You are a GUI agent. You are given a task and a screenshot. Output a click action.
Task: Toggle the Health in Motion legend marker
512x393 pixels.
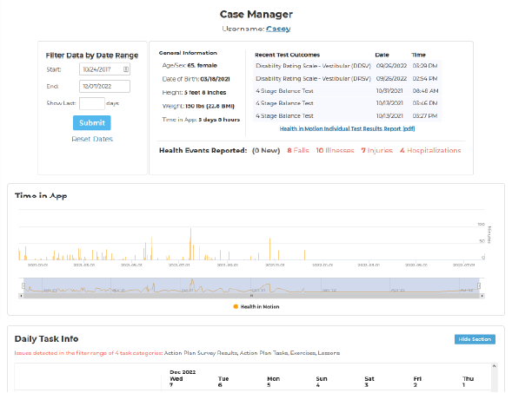pyautogui.click(x=236, y=306)
